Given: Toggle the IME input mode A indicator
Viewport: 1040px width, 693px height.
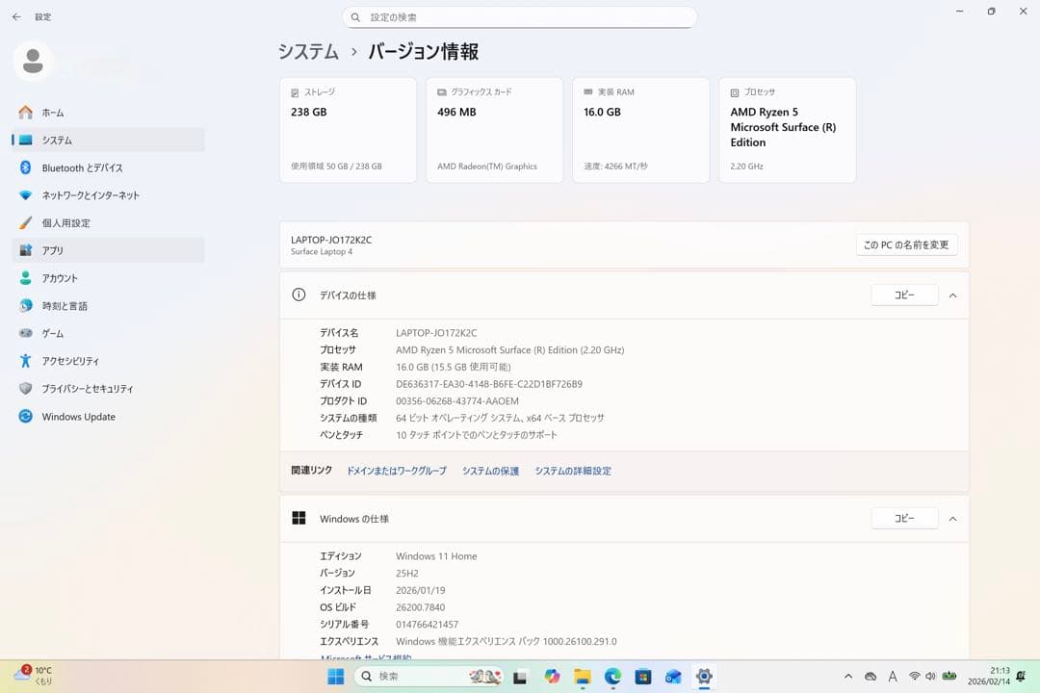Looking at the screenshot, I should [x=893, y=677].
